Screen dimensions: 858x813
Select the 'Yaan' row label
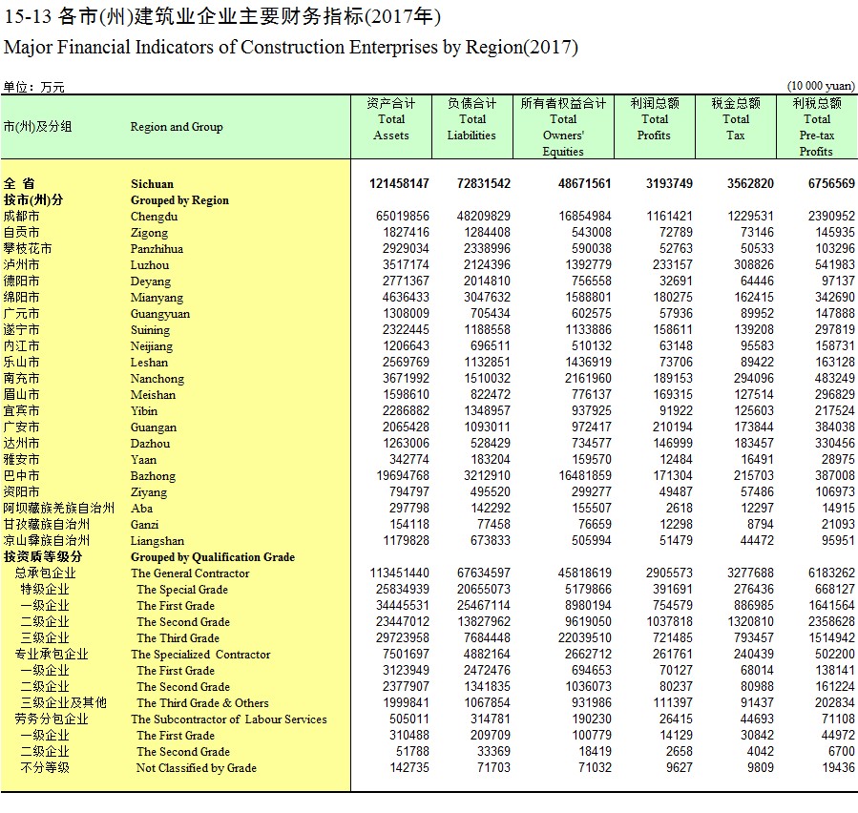point(143,460)
